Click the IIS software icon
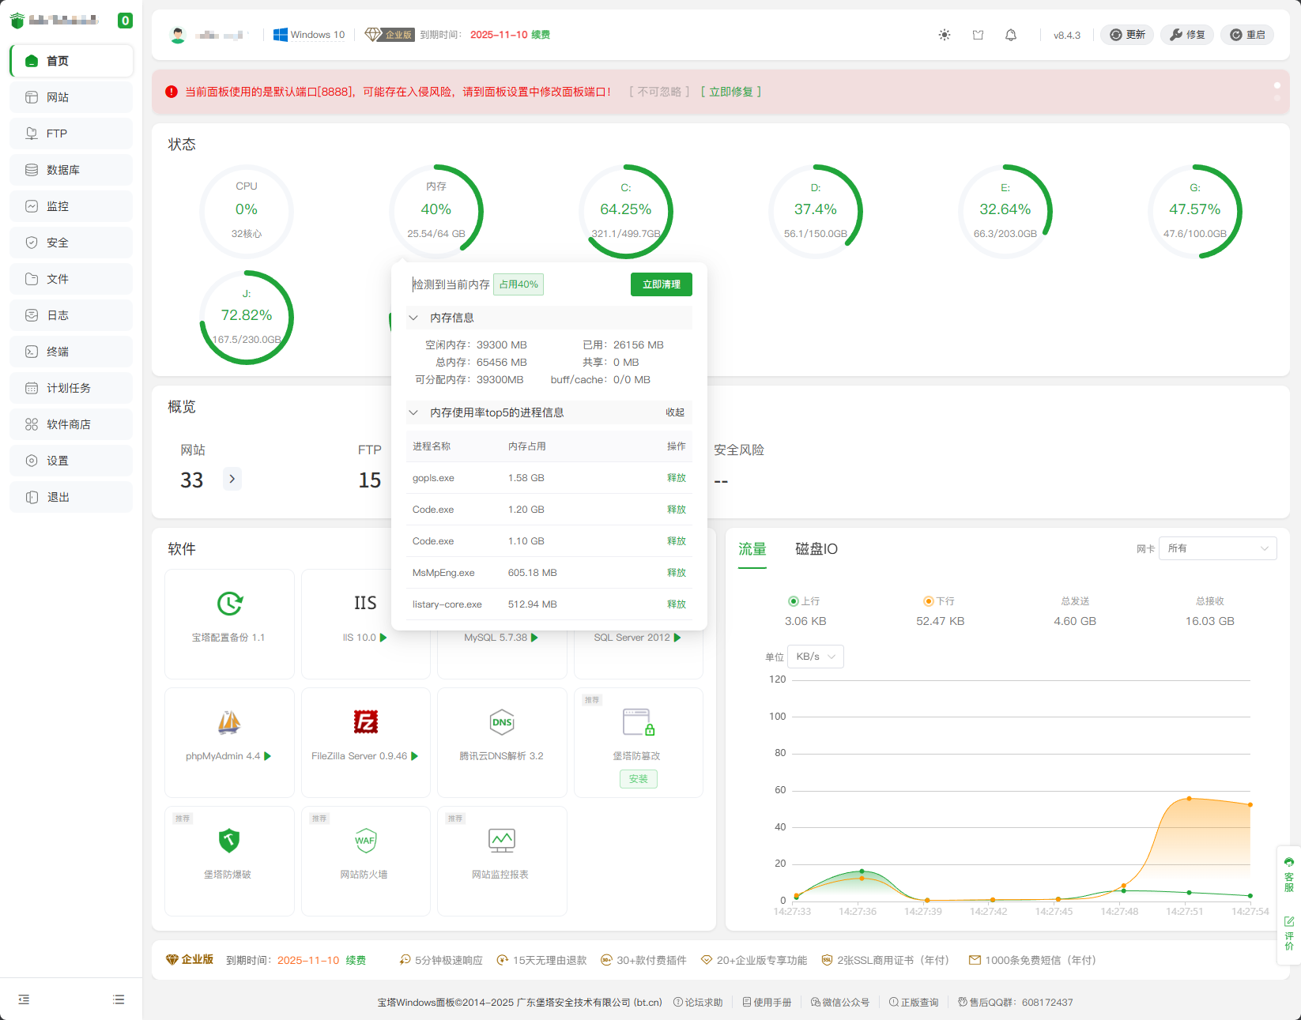The height and width of the screenshot is (1020, 1301). pyautogui.click(x=365, y=604)
